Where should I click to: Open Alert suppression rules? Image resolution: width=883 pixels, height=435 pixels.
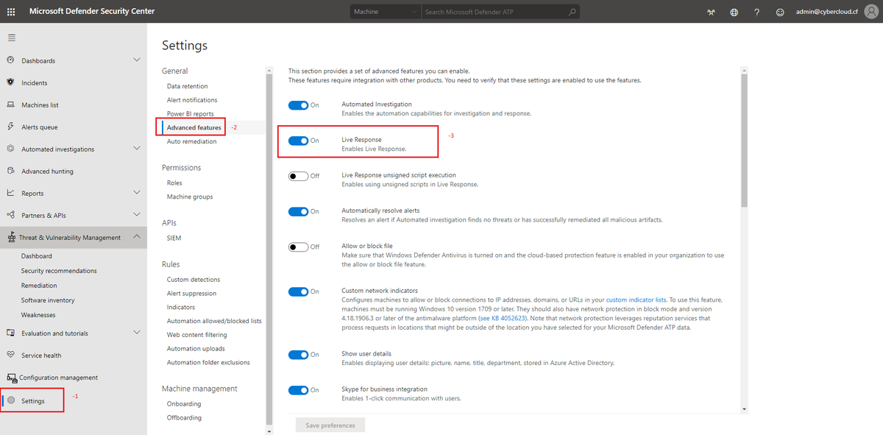click(191, 294)
